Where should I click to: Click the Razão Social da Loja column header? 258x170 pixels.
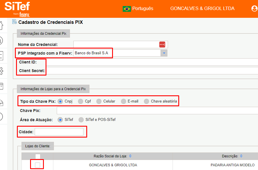click(x=110, y=156)
